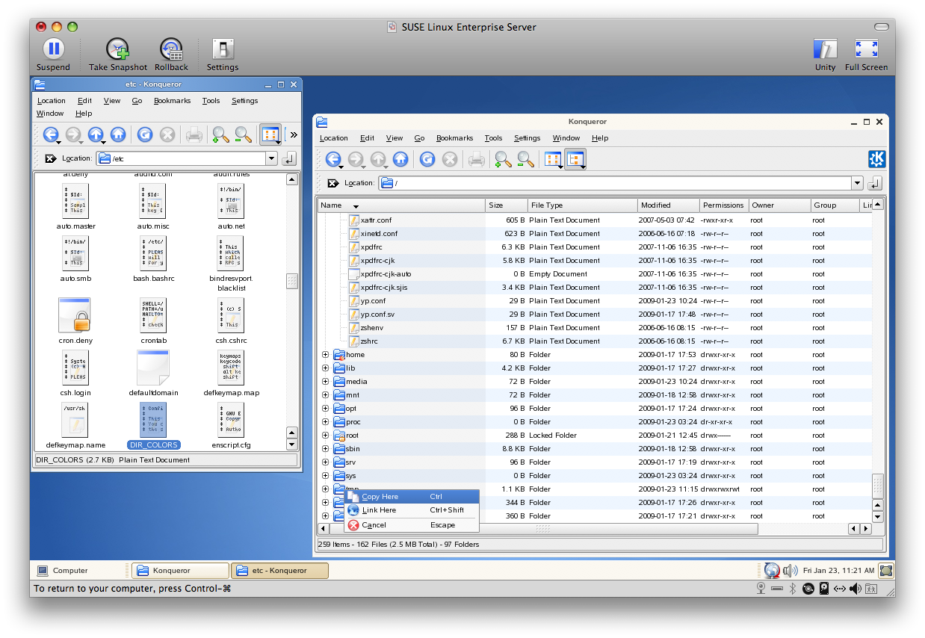925x638 pixels.
Task: Open the network globe tray icon
Action: click(x=772, y=571)
